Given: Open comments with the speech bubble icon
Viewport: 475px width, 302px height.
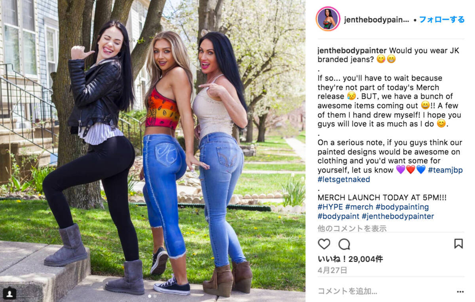Looking at the screenshot, I should click(344, 244).
